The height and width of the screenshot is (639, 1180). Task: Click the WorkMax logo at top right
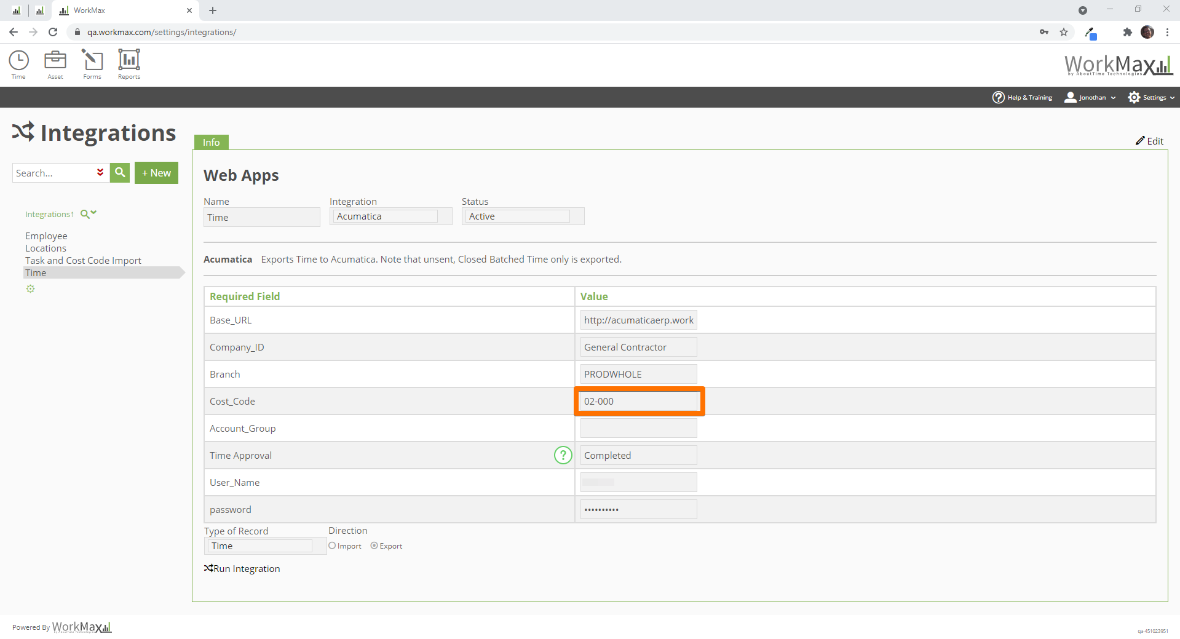click(x=1119, y=65)
